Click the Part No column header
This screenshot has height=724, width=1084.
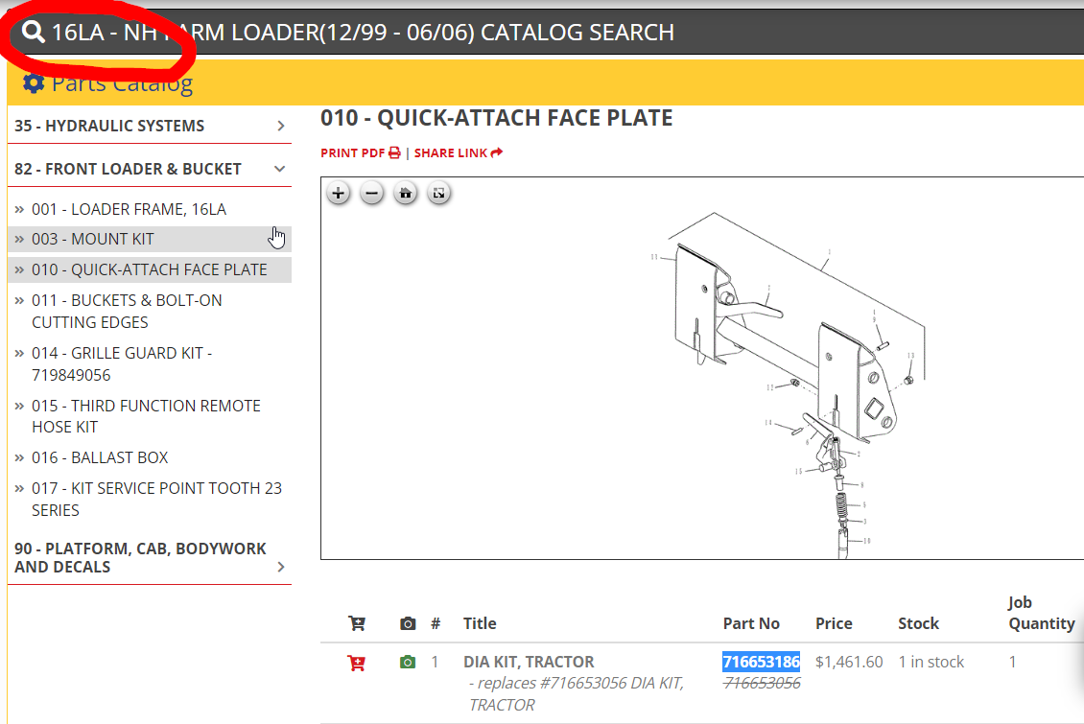[751, 623]
